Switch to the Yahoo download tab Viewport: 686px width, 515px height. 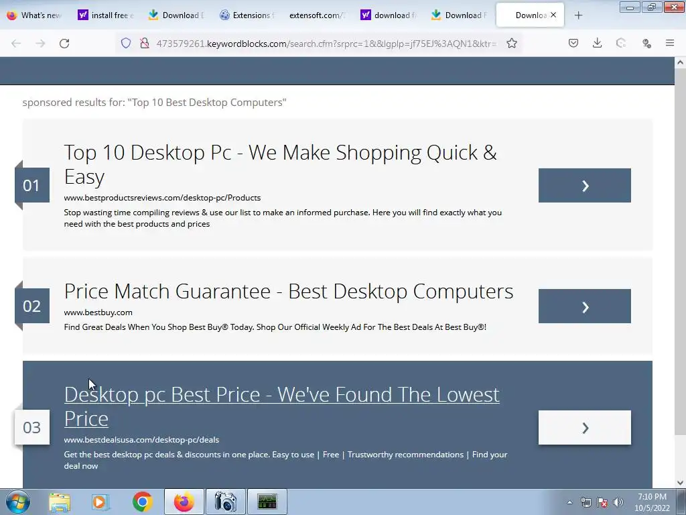389,15
